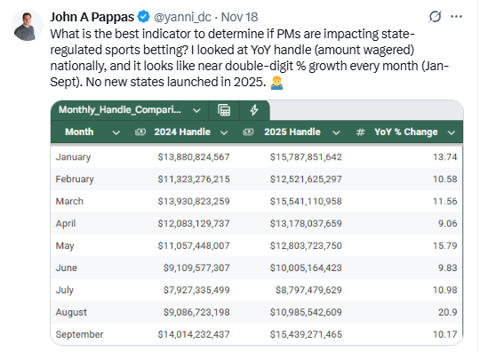The width and height of the screenshot is (480, 352).
Task: Open the table calculator grid icon
Action: 224,110
